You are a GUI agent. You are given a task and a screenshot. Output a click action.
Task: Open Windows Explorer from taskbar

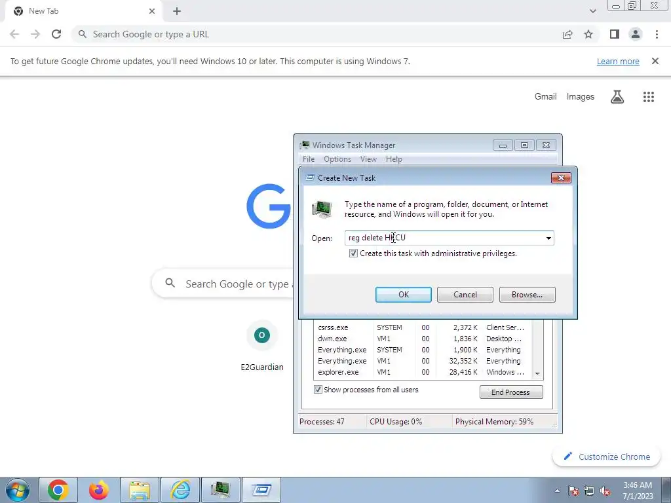click(x=140, y=490)
